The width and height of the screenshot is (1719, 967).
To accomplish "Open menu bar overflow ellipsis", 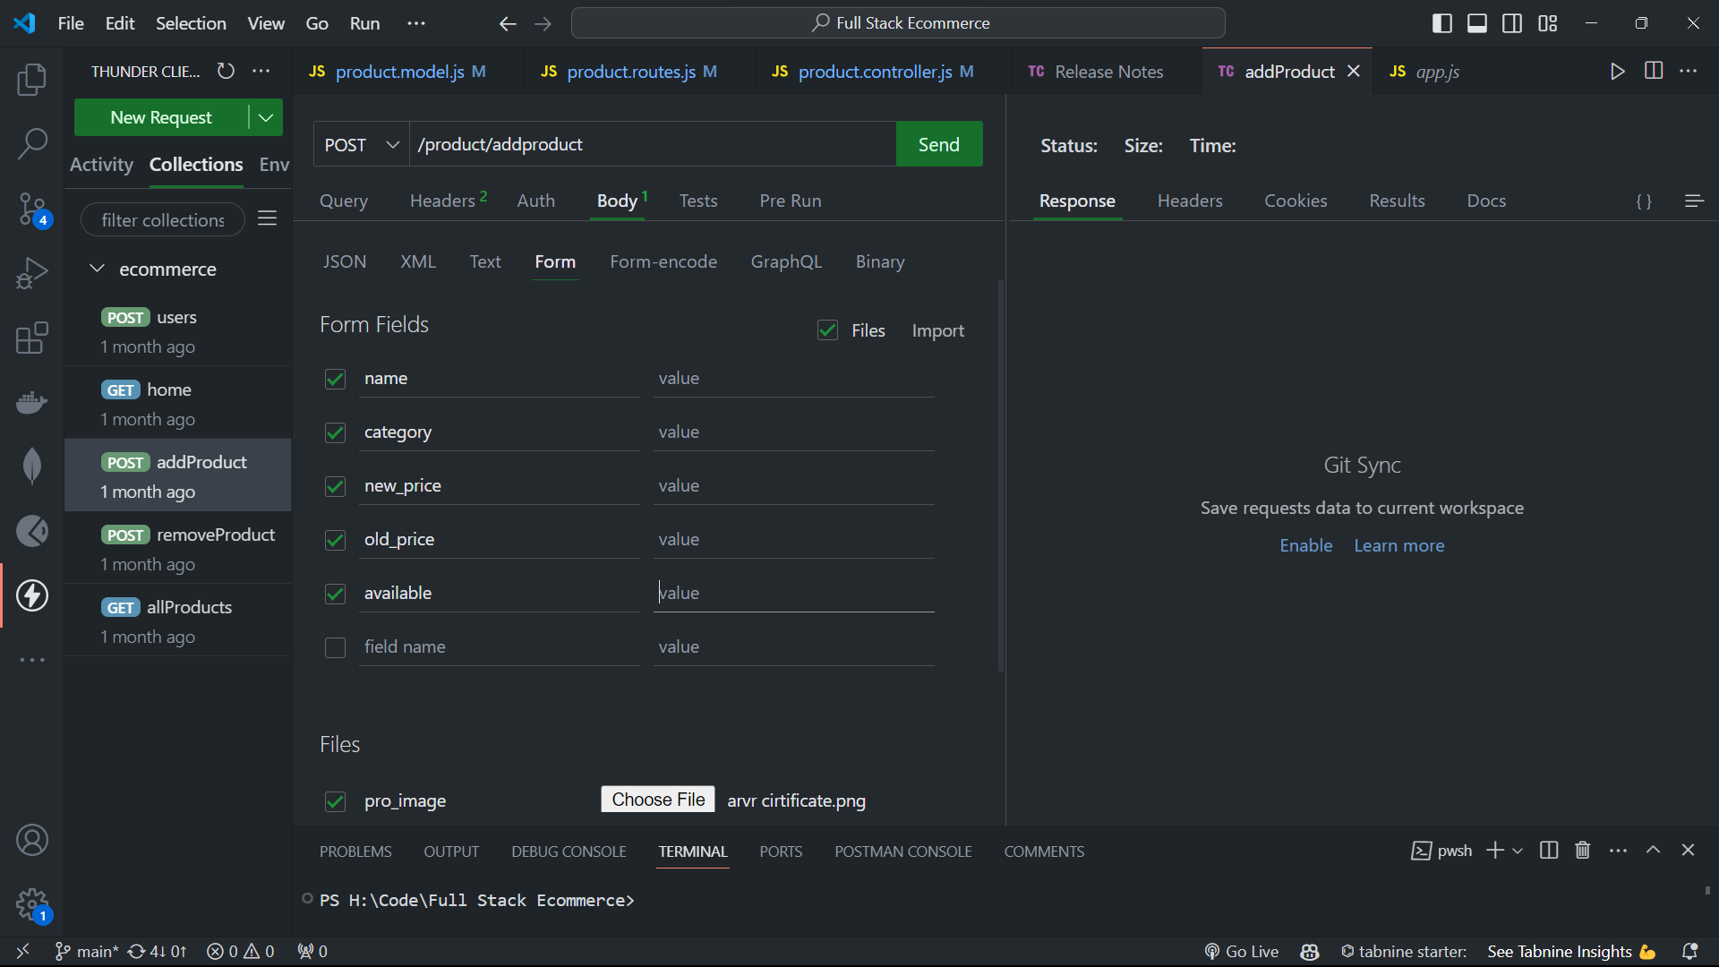I will pyautogui.click(x=416, y=23).
